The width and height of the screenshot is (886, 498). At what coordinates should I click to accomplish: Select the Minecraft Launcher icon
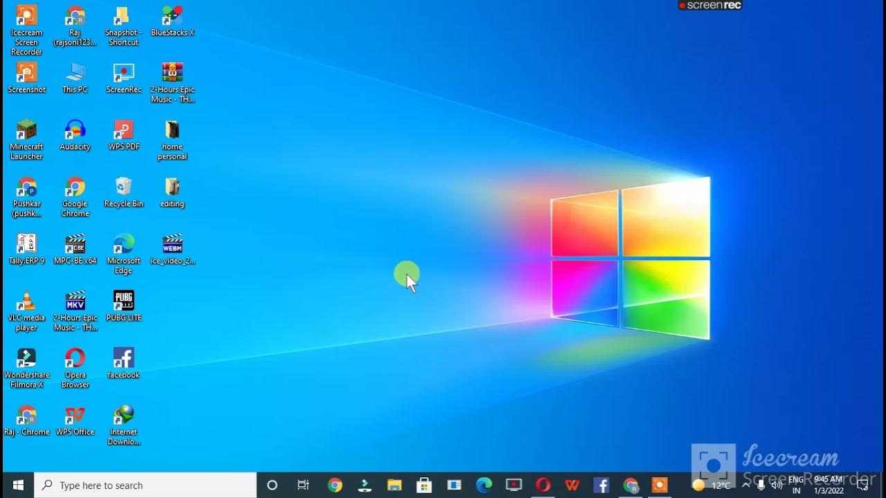point(26,140)
